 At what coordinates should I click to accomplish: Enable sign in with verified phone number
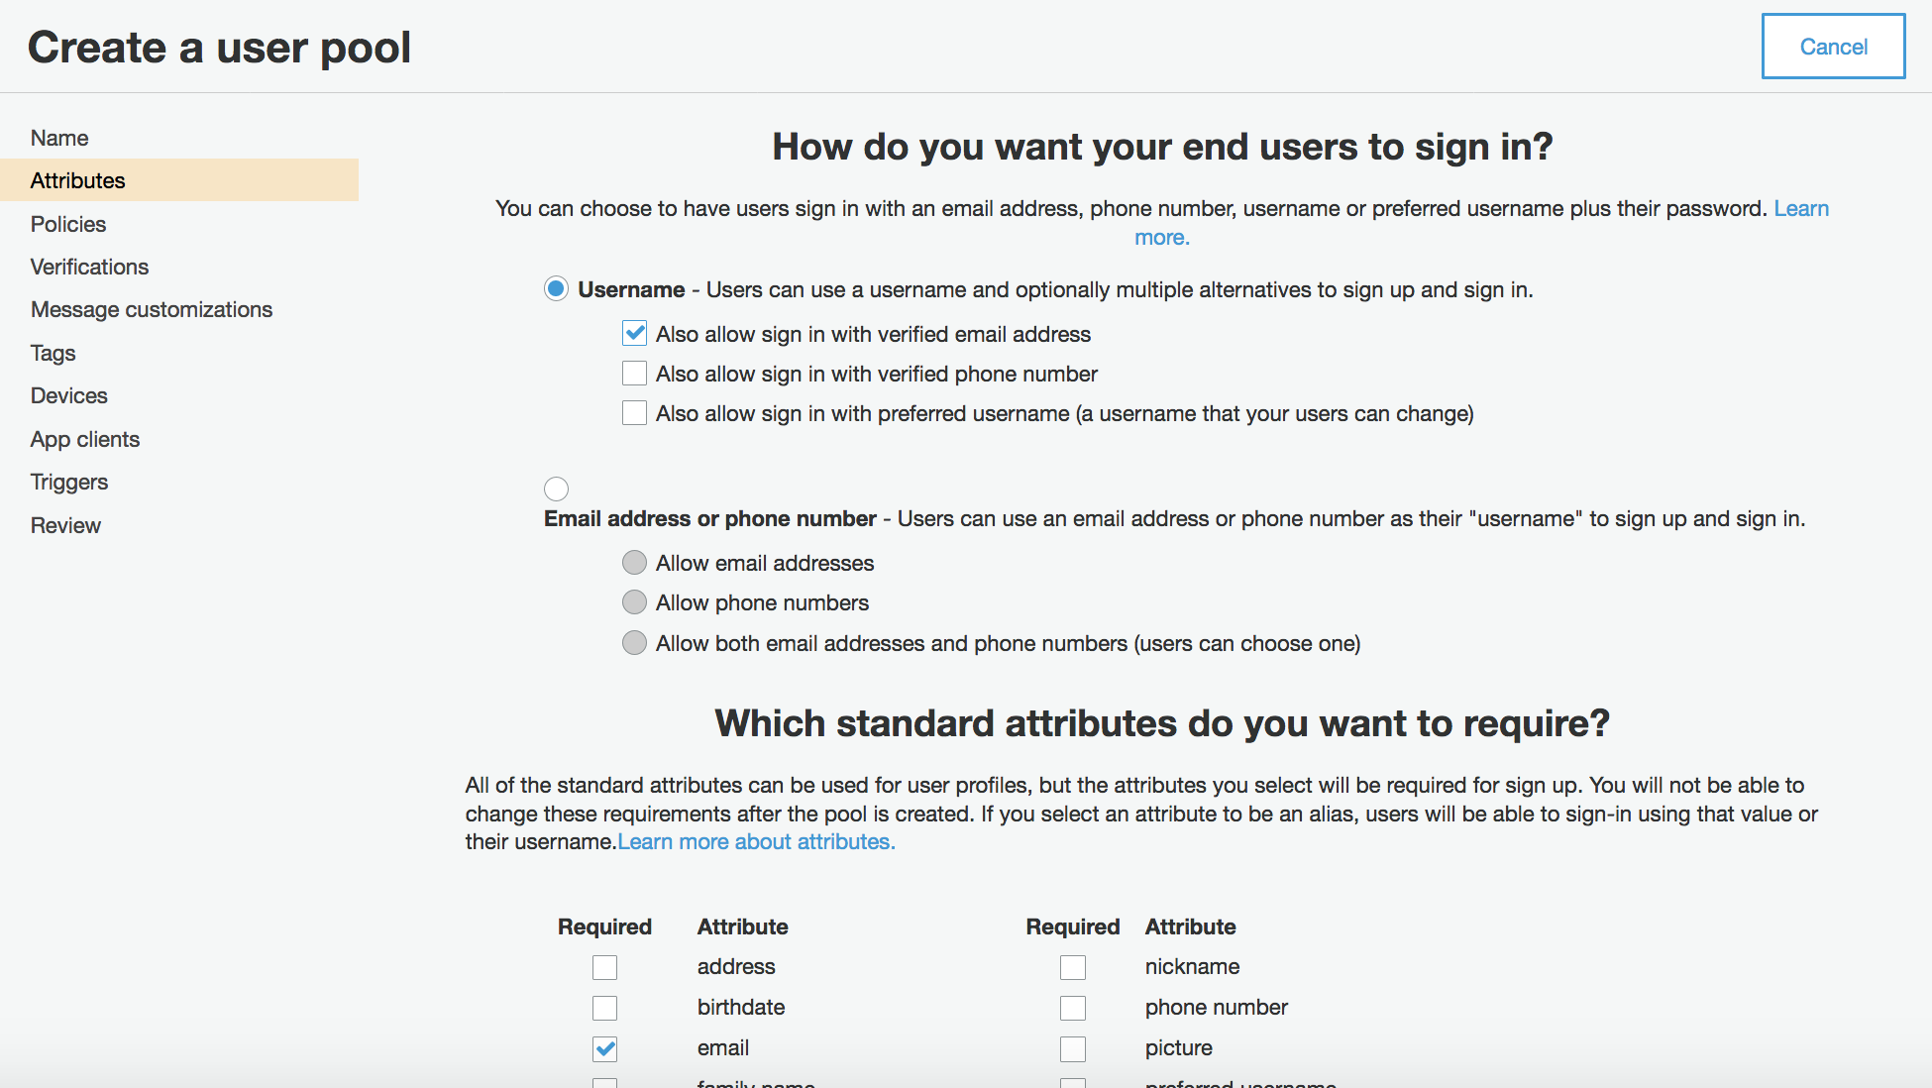pos(634,374)
